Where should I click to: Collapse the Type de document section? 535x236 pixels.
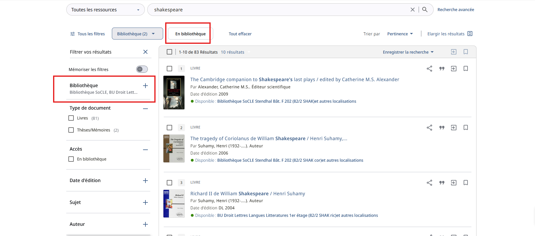[145, 108]
